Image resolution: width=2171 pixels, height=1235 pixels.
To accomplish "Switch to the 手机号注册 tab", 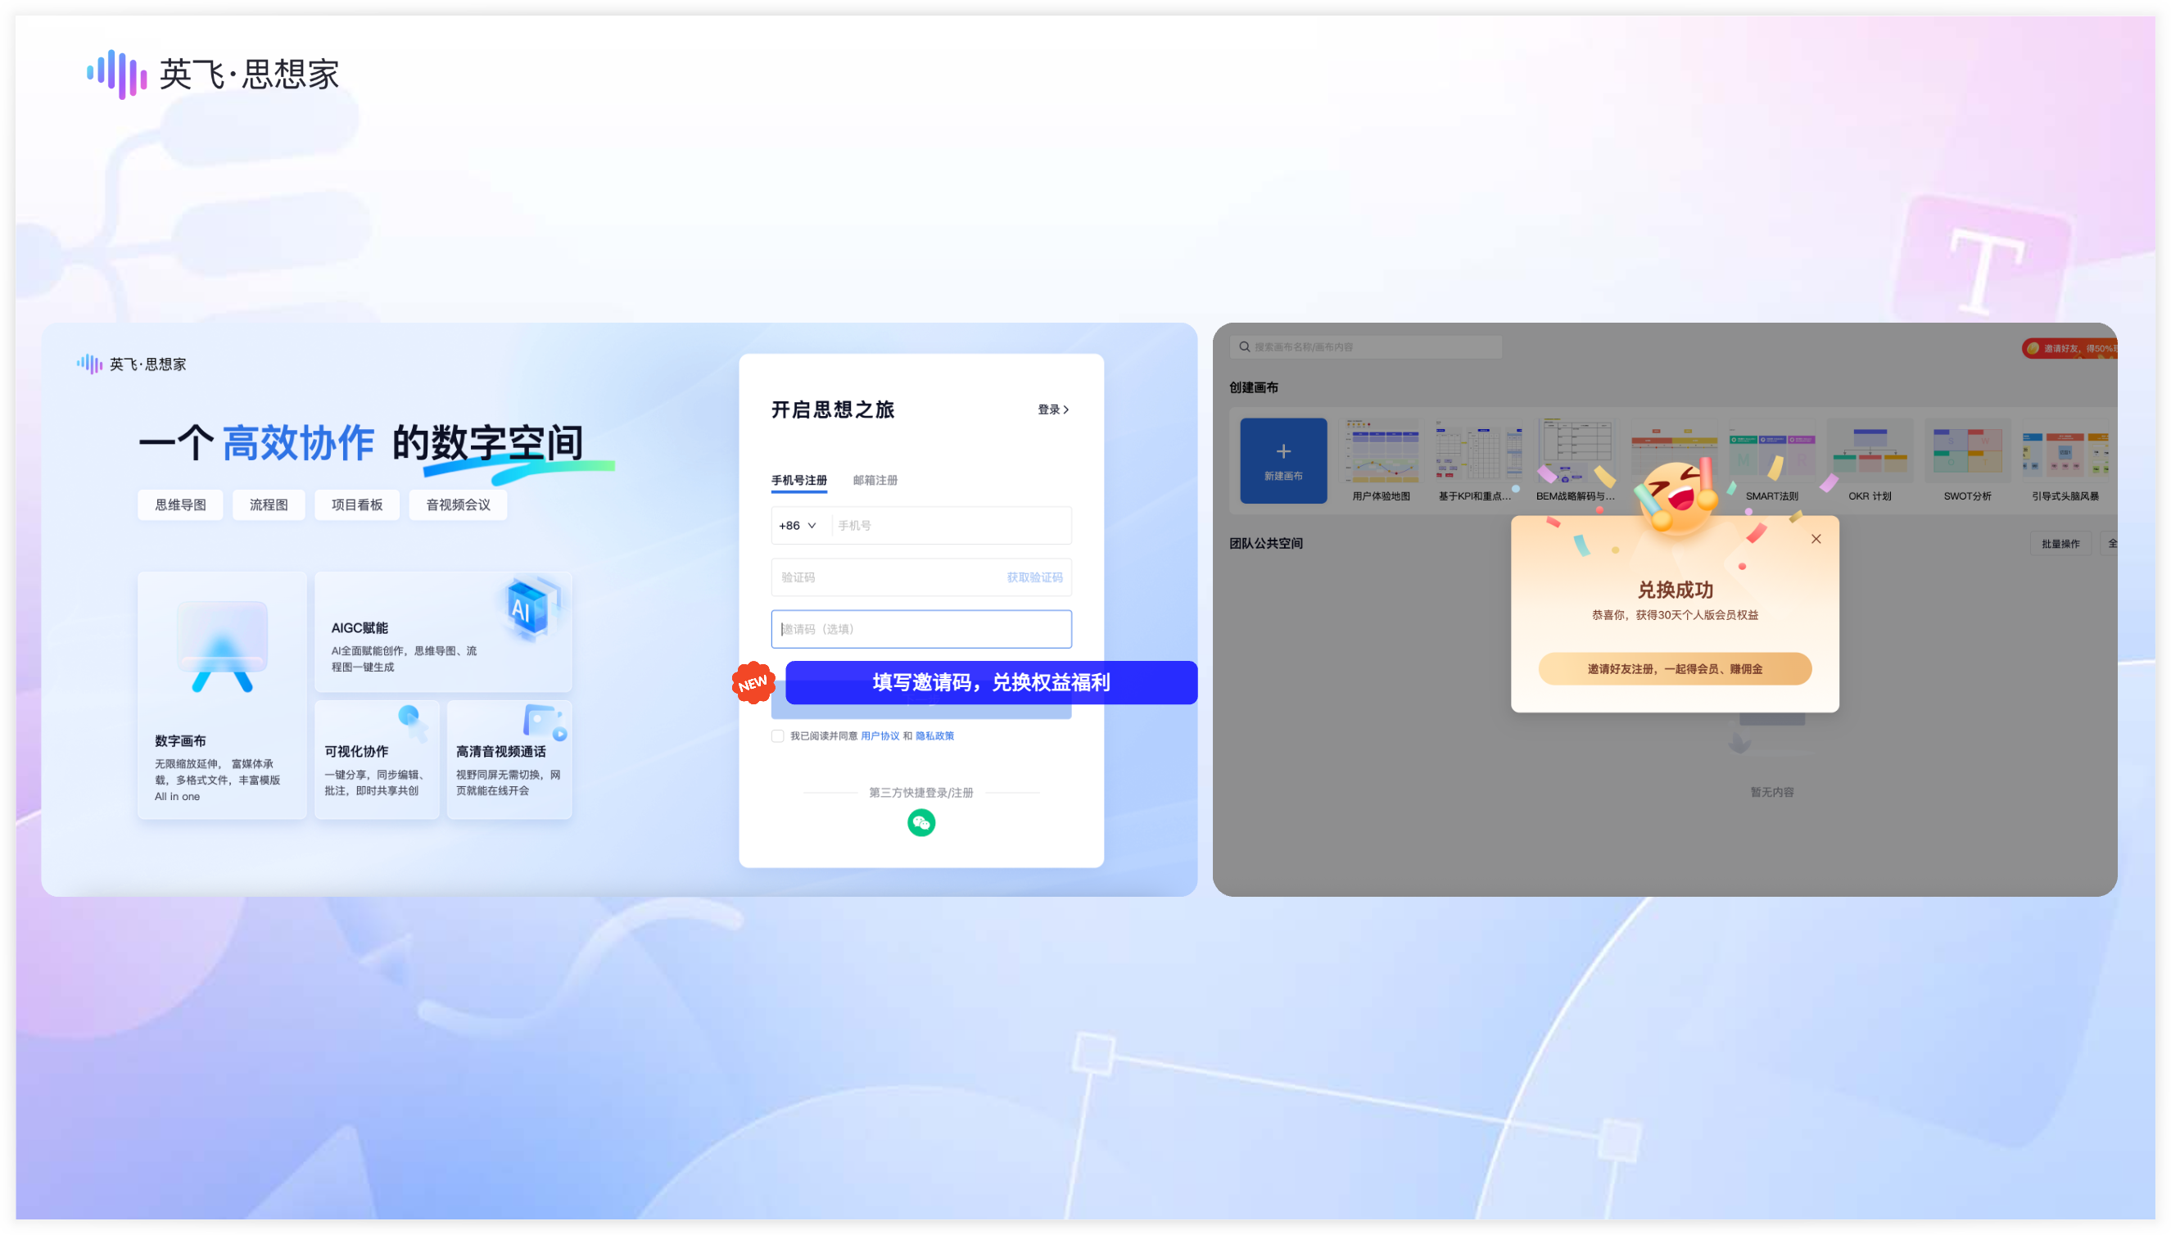I will click(798, 481).
